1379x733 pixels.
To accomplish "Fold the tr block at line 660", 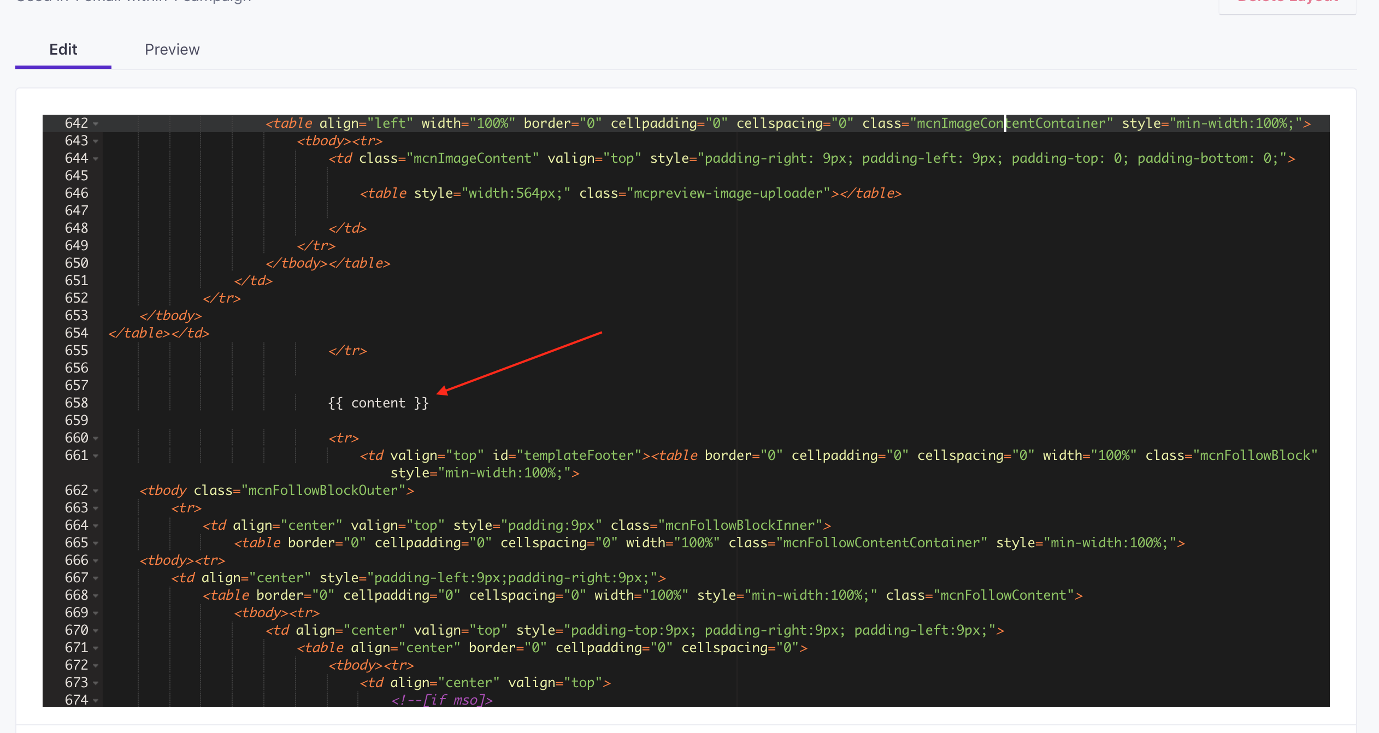I will click(x=96, y=439).
